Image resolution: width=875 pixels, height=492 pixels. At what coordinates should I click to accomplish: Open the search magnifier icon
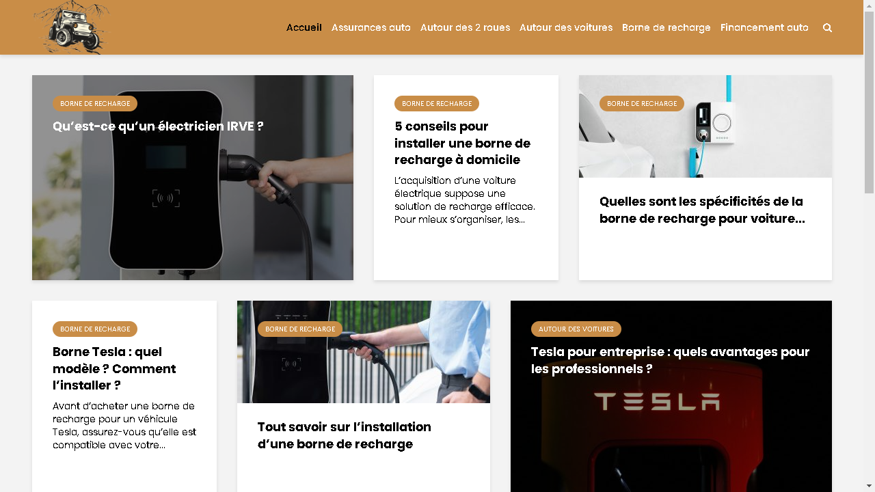click(x=827, y=28)
